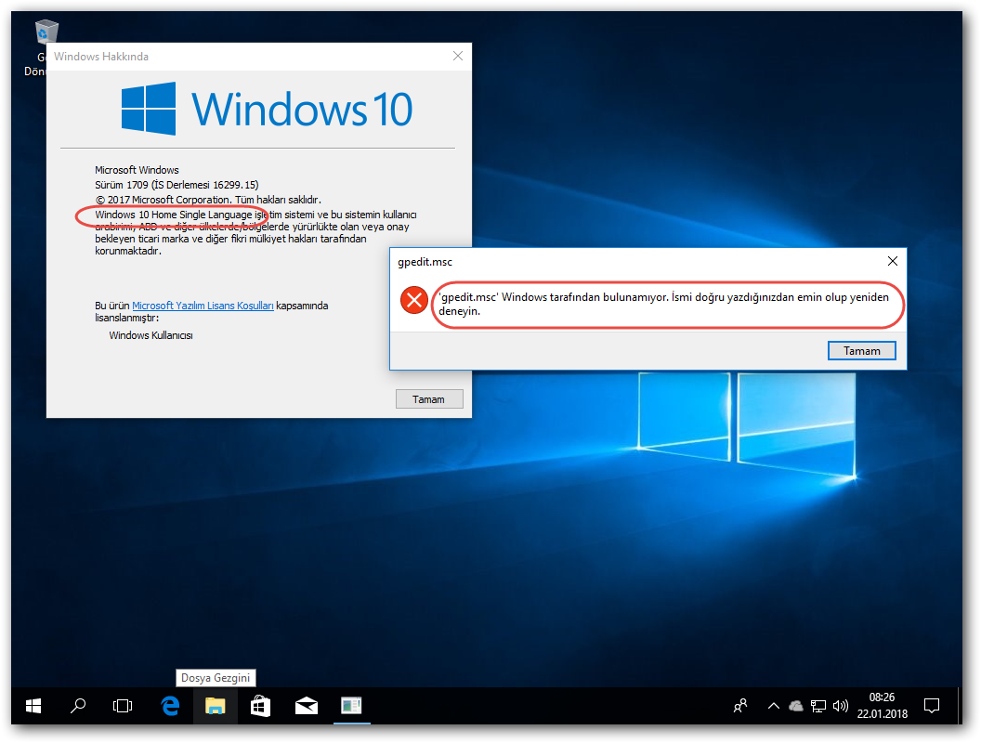
Task: Open clock showing 08:26 22.01.2018
Action: 883,706
